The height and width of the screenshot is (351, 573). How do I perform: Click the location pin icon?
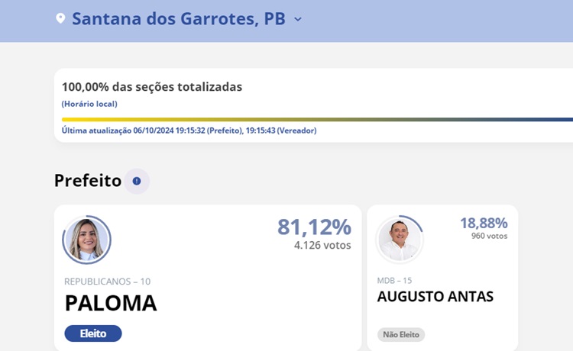(61, 18)
